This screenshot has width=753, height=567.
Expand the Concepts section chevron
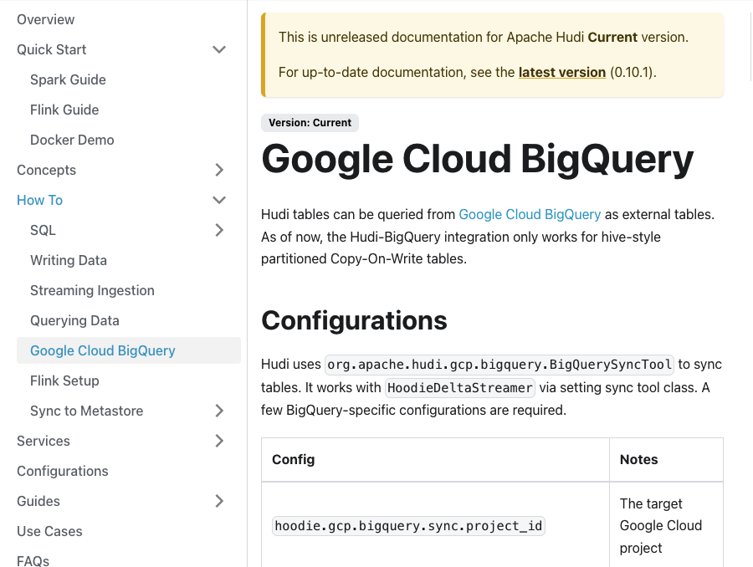click(219, 170)
